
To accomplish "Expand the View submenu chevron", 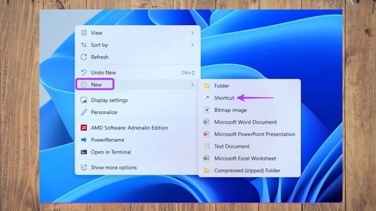I will 192,33.
